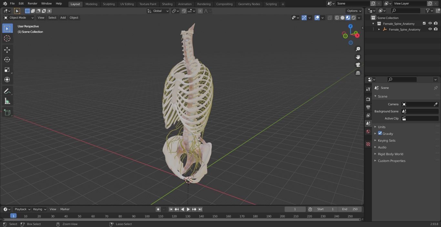Click the viewport zoom magnifier icon

[358, 49]
